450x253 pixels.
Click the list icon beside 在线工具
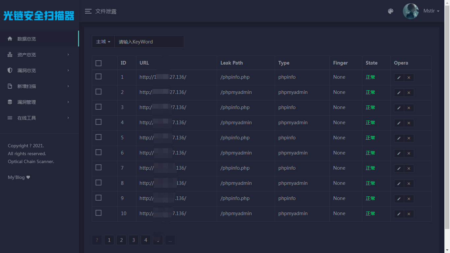(x=10, y=118)
